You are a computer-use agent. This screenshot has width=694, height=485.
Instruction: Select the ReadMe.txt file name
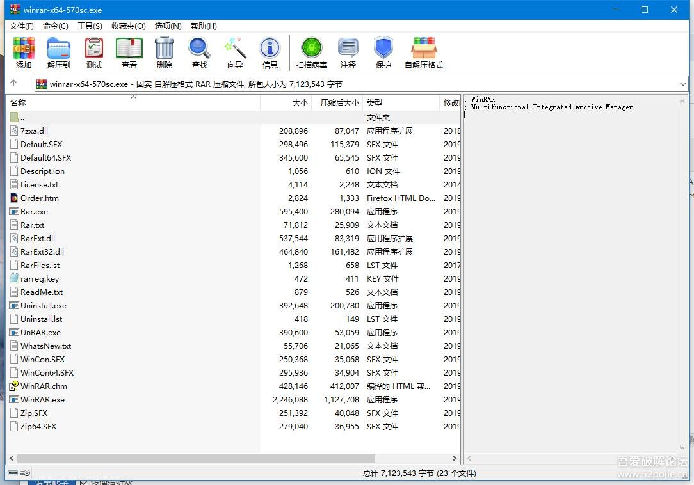tap(42, 292)
